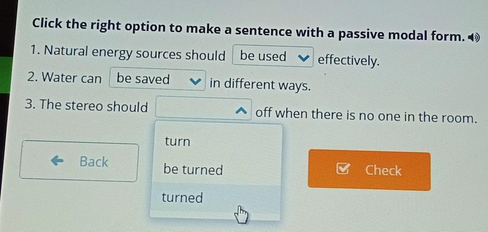Viewport: 488px width, 232px height.
Task: Select 'turn' from the dropdown list
Action: [x=177, y=141]
